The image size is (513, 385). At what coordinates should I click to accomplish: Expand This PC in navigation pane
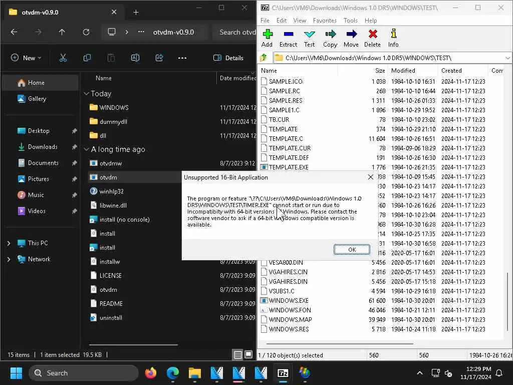pyautogui.click(x=9, y=243)
